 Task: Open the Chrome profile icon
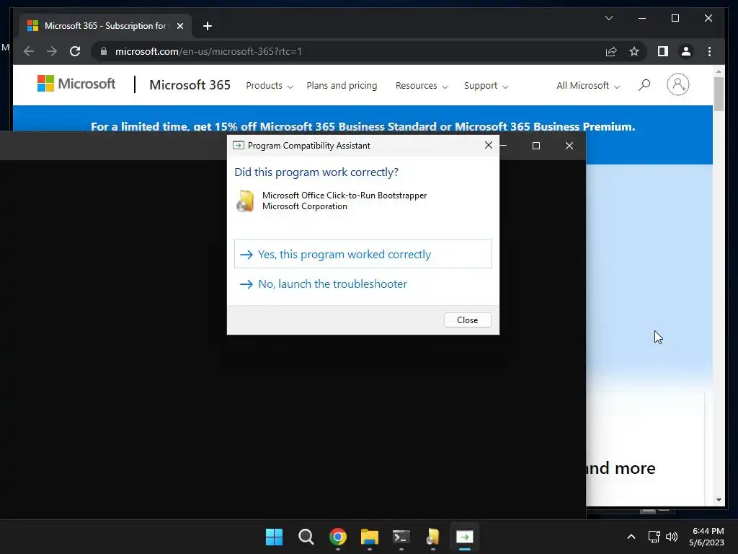(686, 51)
